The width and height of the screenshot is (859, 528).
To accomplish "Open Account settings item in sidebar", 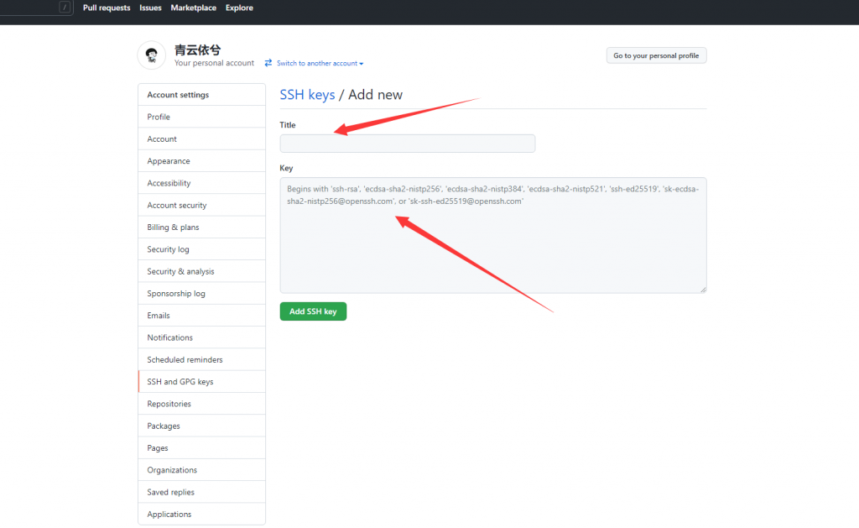I will coord(201,139).
